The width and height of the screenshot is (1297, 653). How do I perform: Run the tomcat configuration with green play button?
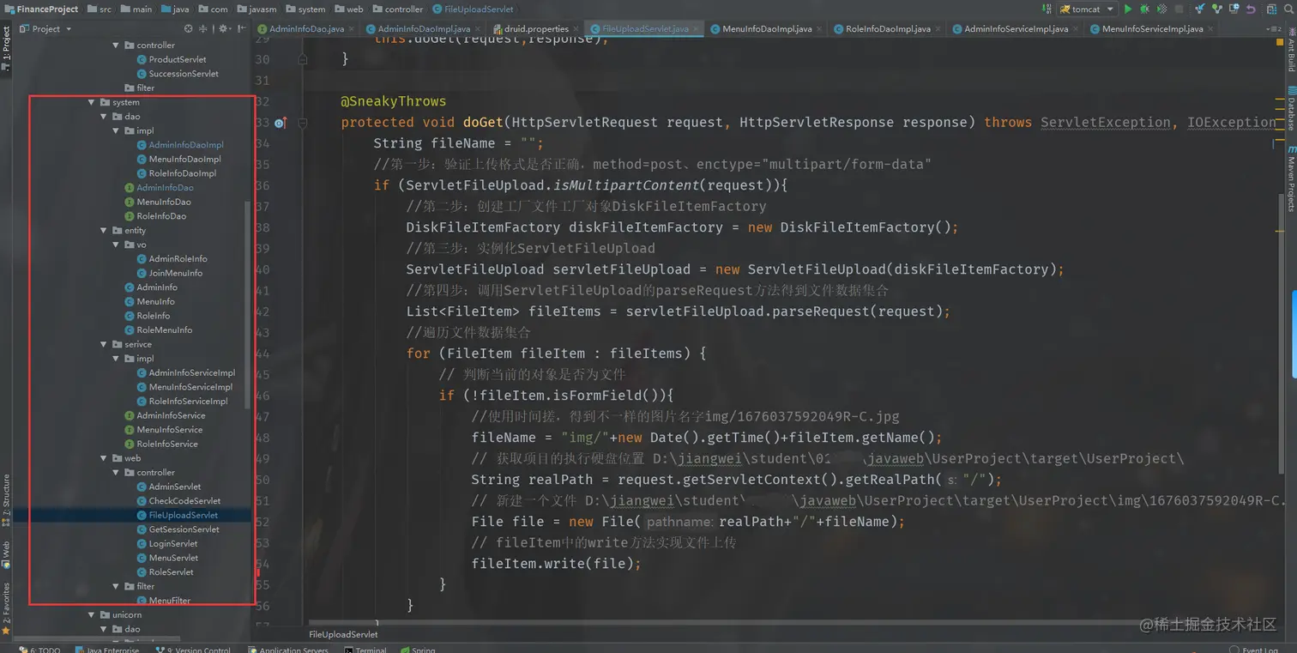pyautogui.click(x=1128, y=9)
